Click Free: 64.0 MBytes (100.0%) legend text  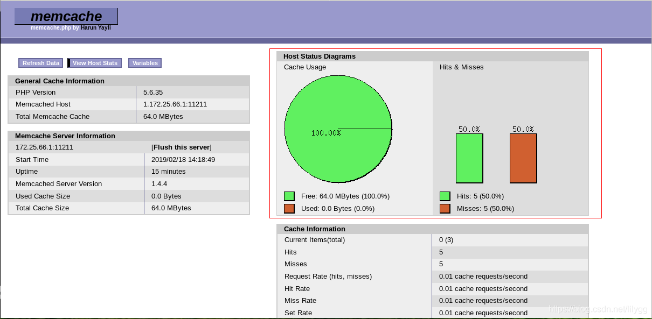pos(345,196)
